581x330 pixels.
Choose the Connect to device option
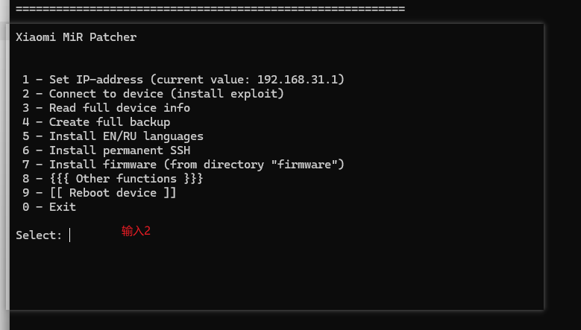click(x=153, y=94)
